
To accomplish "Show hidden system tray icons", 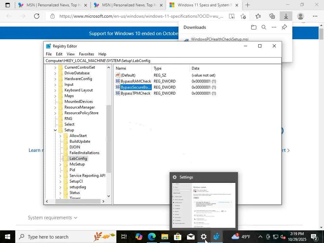I will tap(260, 237).
